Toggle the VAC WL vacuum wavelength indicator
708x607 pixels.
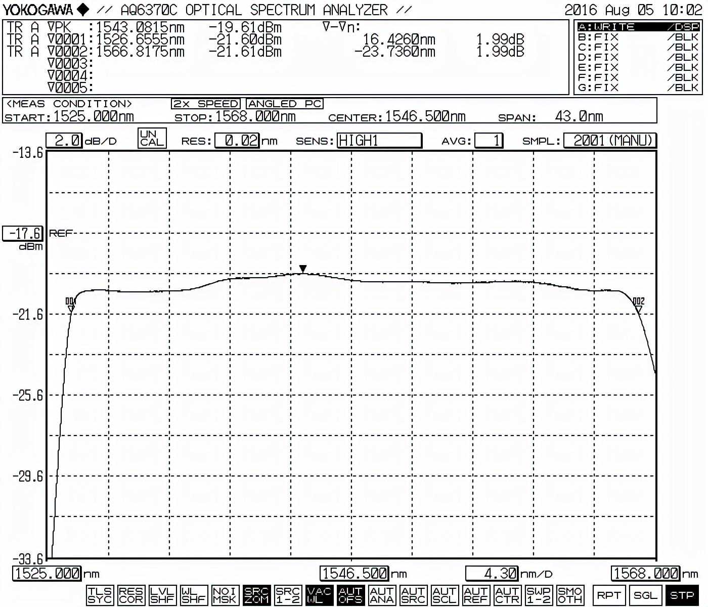click(319, 595)
